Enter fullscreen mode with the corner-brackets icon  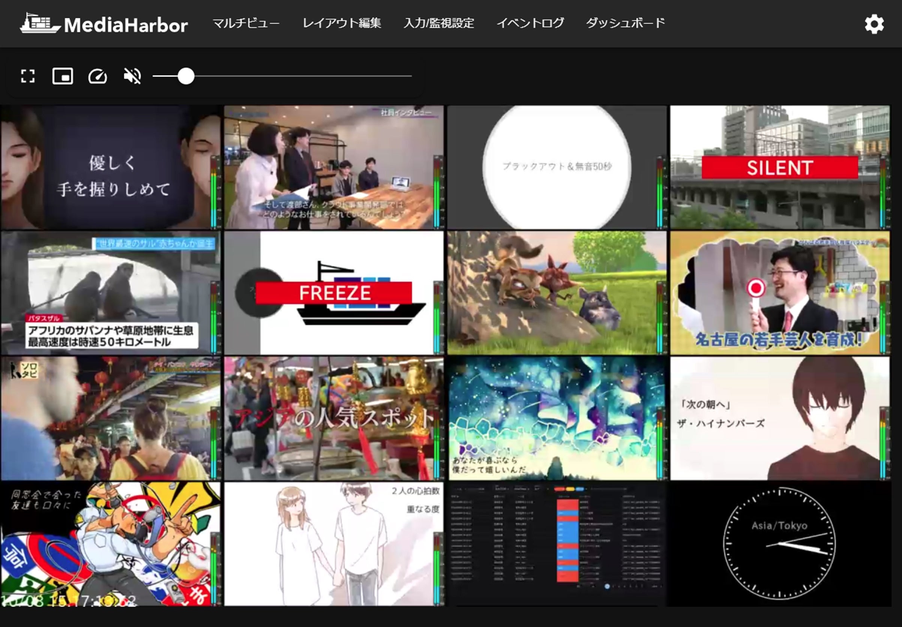(x=28, y=76)
